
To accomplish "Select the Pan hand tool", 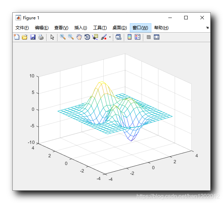I will [79, 37].
